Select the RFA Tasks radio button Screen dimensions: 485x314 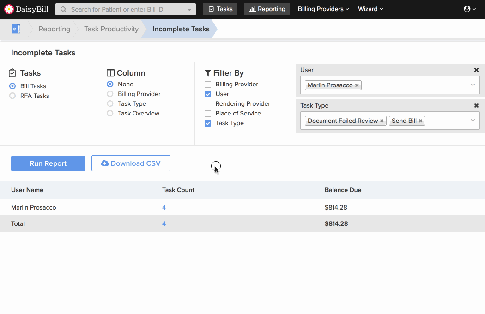(12, 96)
